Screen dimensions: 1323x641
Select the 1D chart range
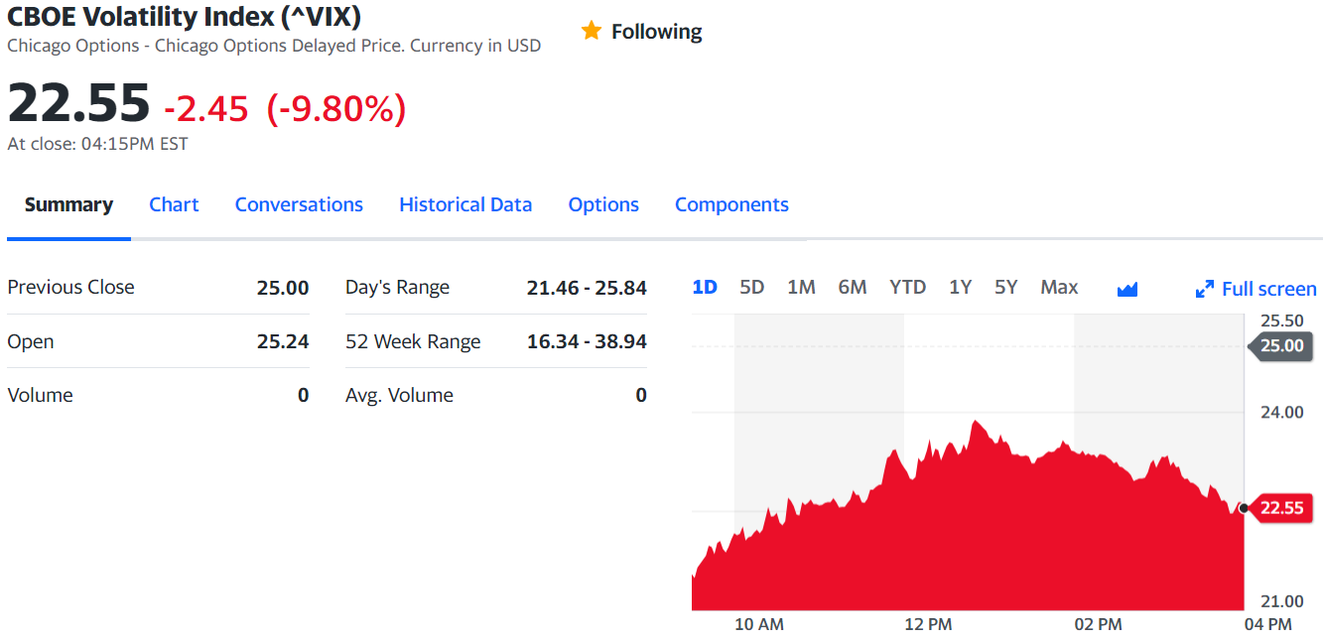[x=705, y=287]
